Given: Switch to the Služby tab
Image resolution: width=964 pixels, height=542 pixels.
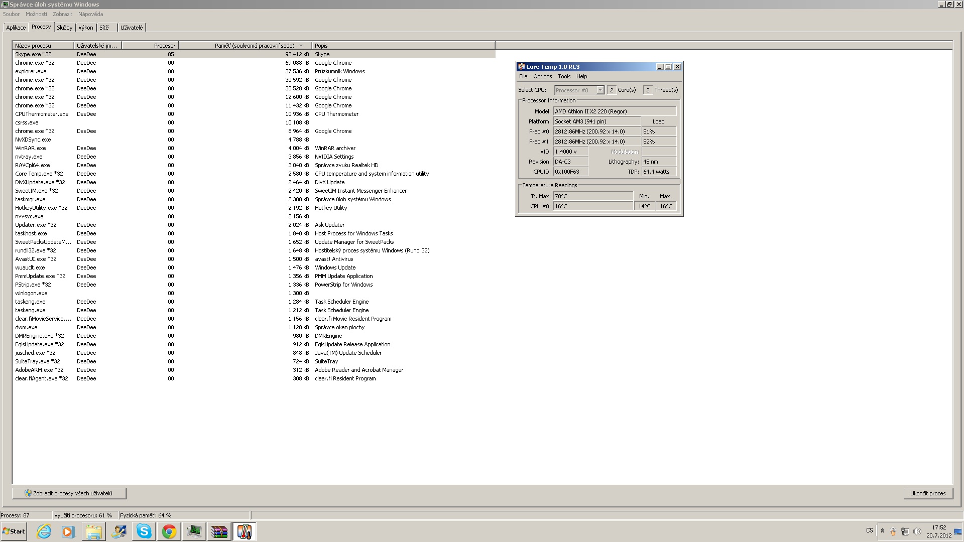Looking at the screenshot, I should (65, 28).
